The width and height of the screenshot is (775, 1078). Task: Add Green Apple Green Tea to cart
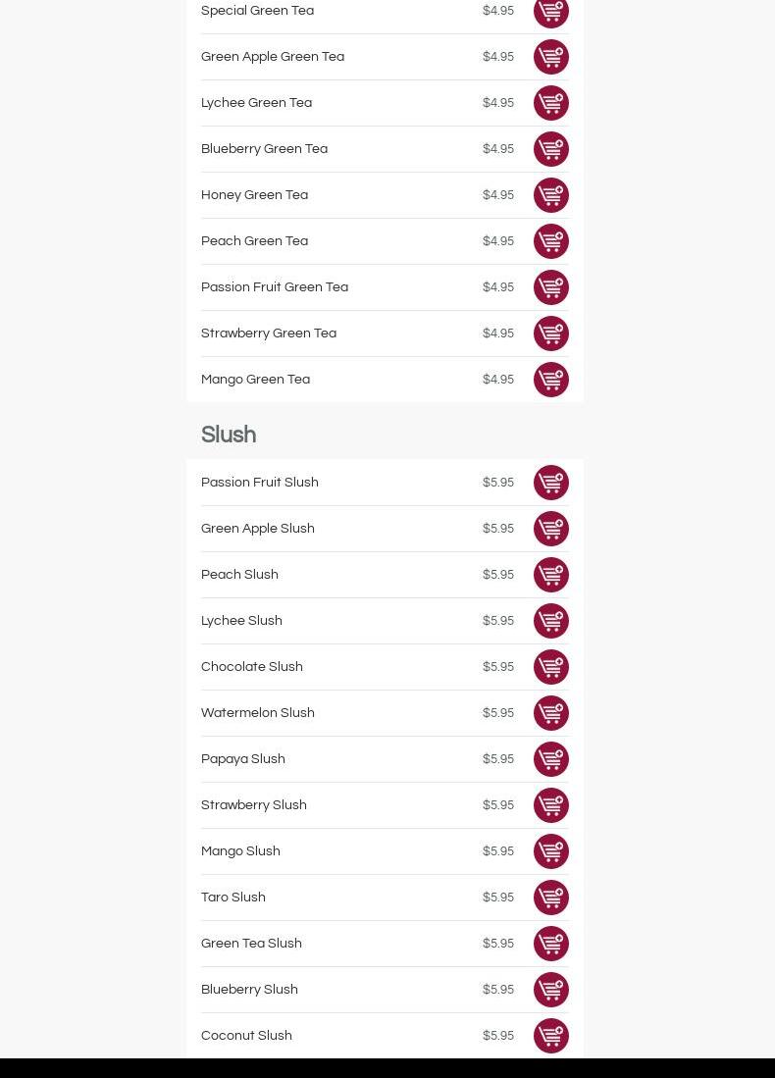tap(550, 57)
